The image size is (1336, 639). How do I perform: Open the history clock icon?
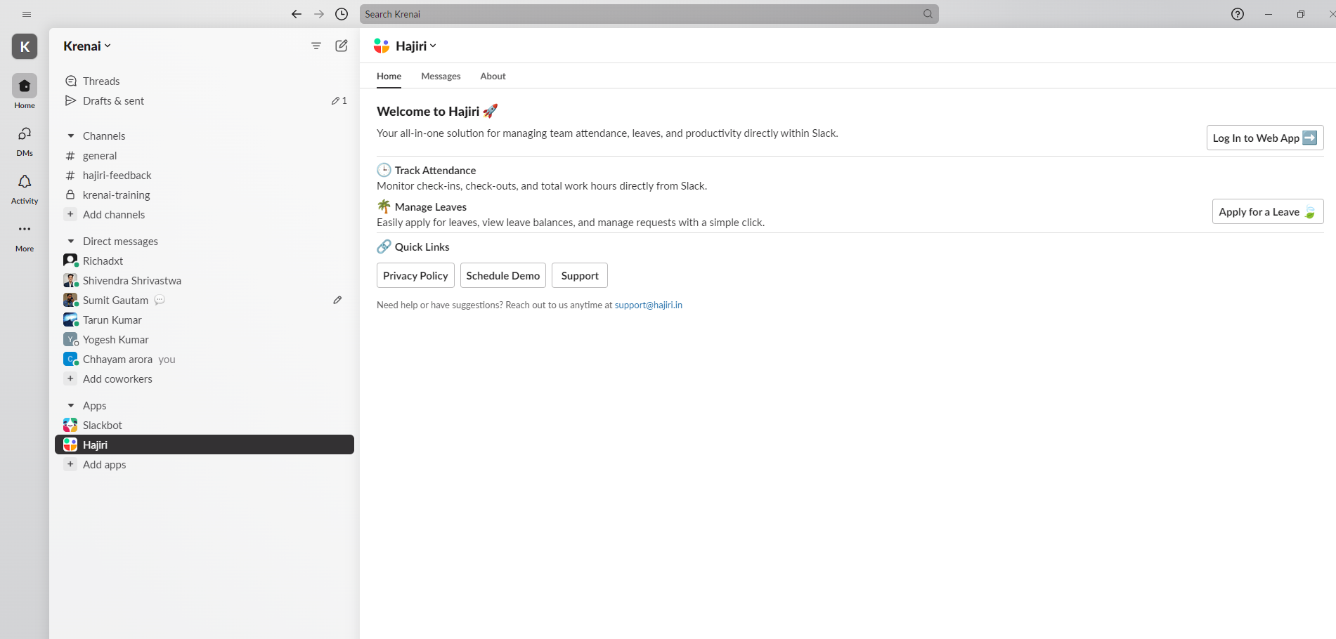[342, 14]
